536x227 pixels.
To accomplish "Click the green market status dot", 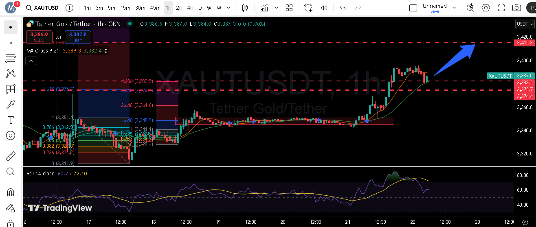I will (x=130, y=24).
